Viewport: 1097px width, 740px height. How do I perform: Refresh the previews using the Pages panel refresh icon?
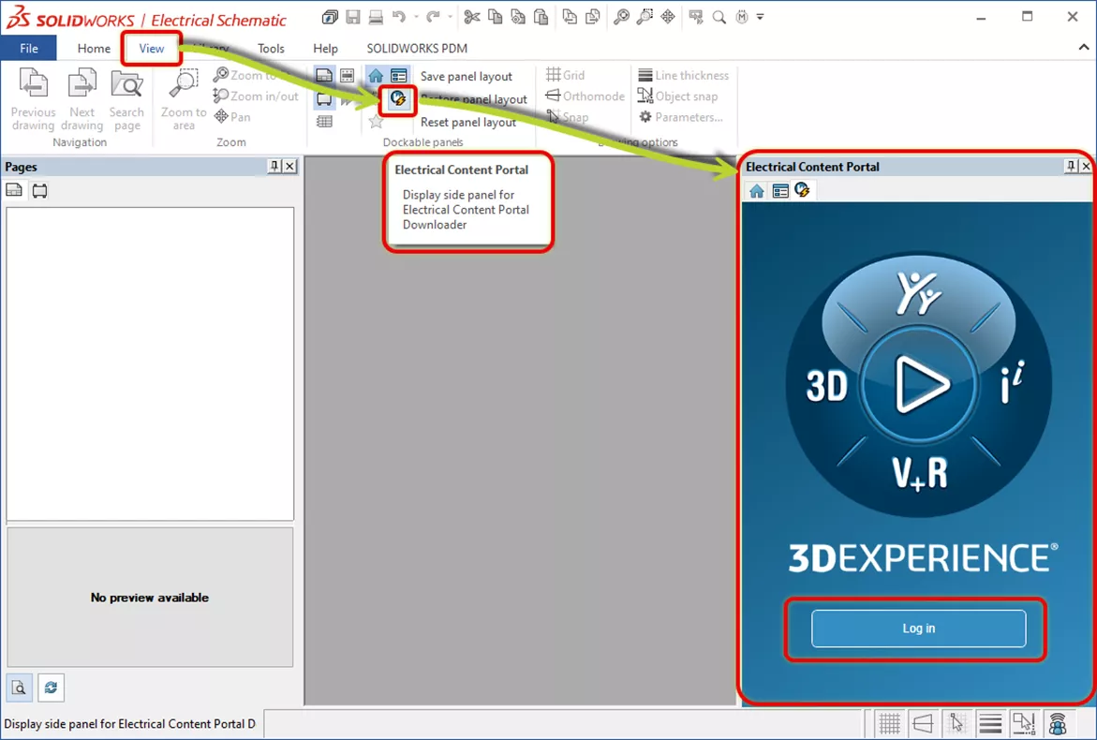[x=51, y=687]
